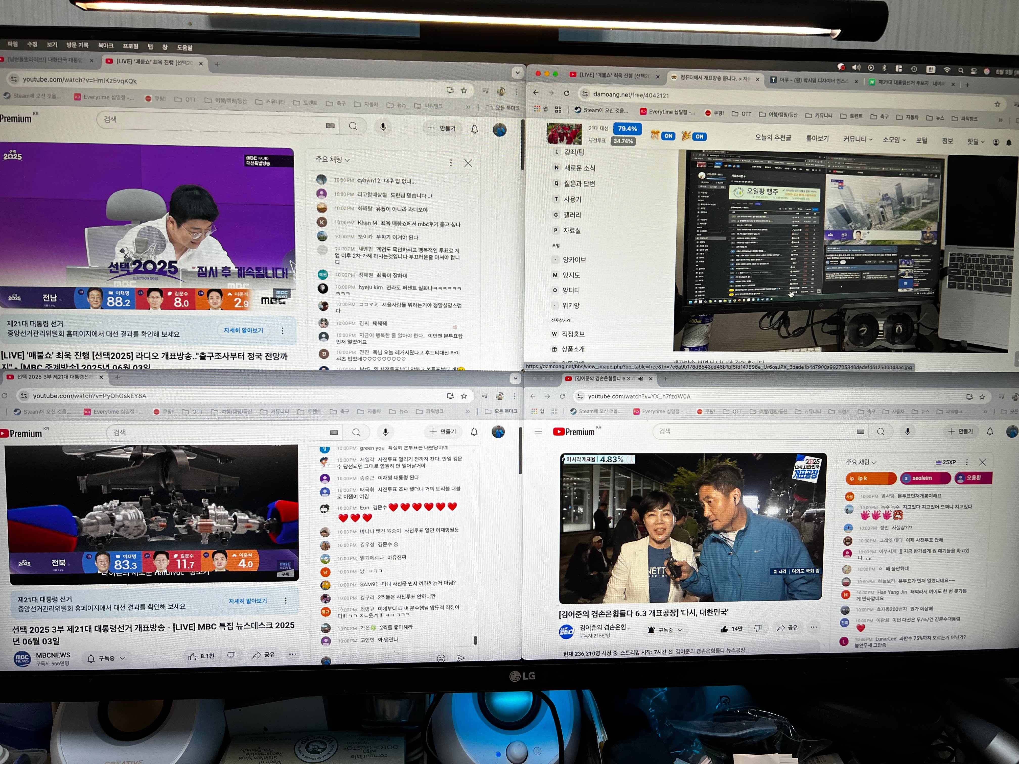Open more options (⋮) on the election info panel in the MBC radio window
Image resolution: width=1019 pixels, height=764 pixels.
pyautogui.click(x=282, y=331)
